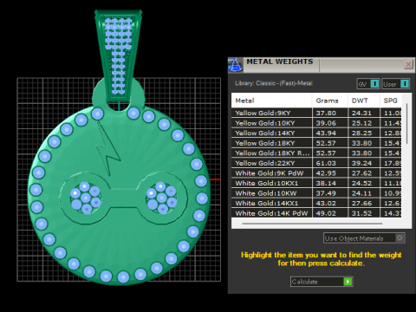Select the White Gold:9K PdW row
The height and width of the screenshot is (312, 416).
click(x=316, y=173)
